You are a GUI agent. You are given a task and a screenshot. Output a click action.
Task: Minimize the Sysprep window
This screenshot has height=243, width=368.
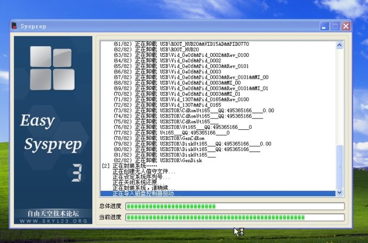pos(324,26)
